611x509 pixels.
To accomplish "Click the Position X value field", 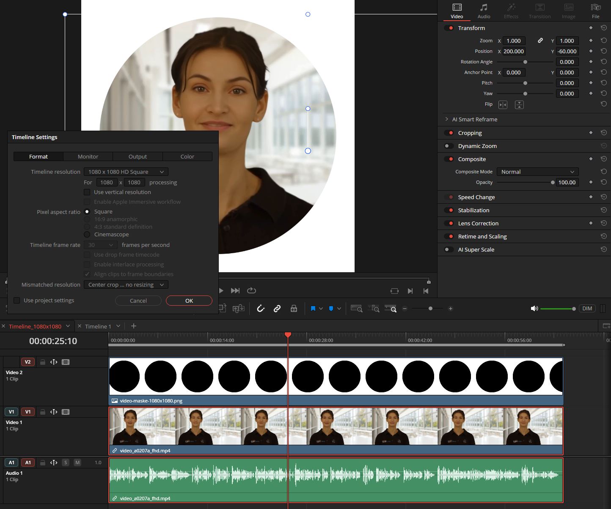I will [x=513, y=51].
